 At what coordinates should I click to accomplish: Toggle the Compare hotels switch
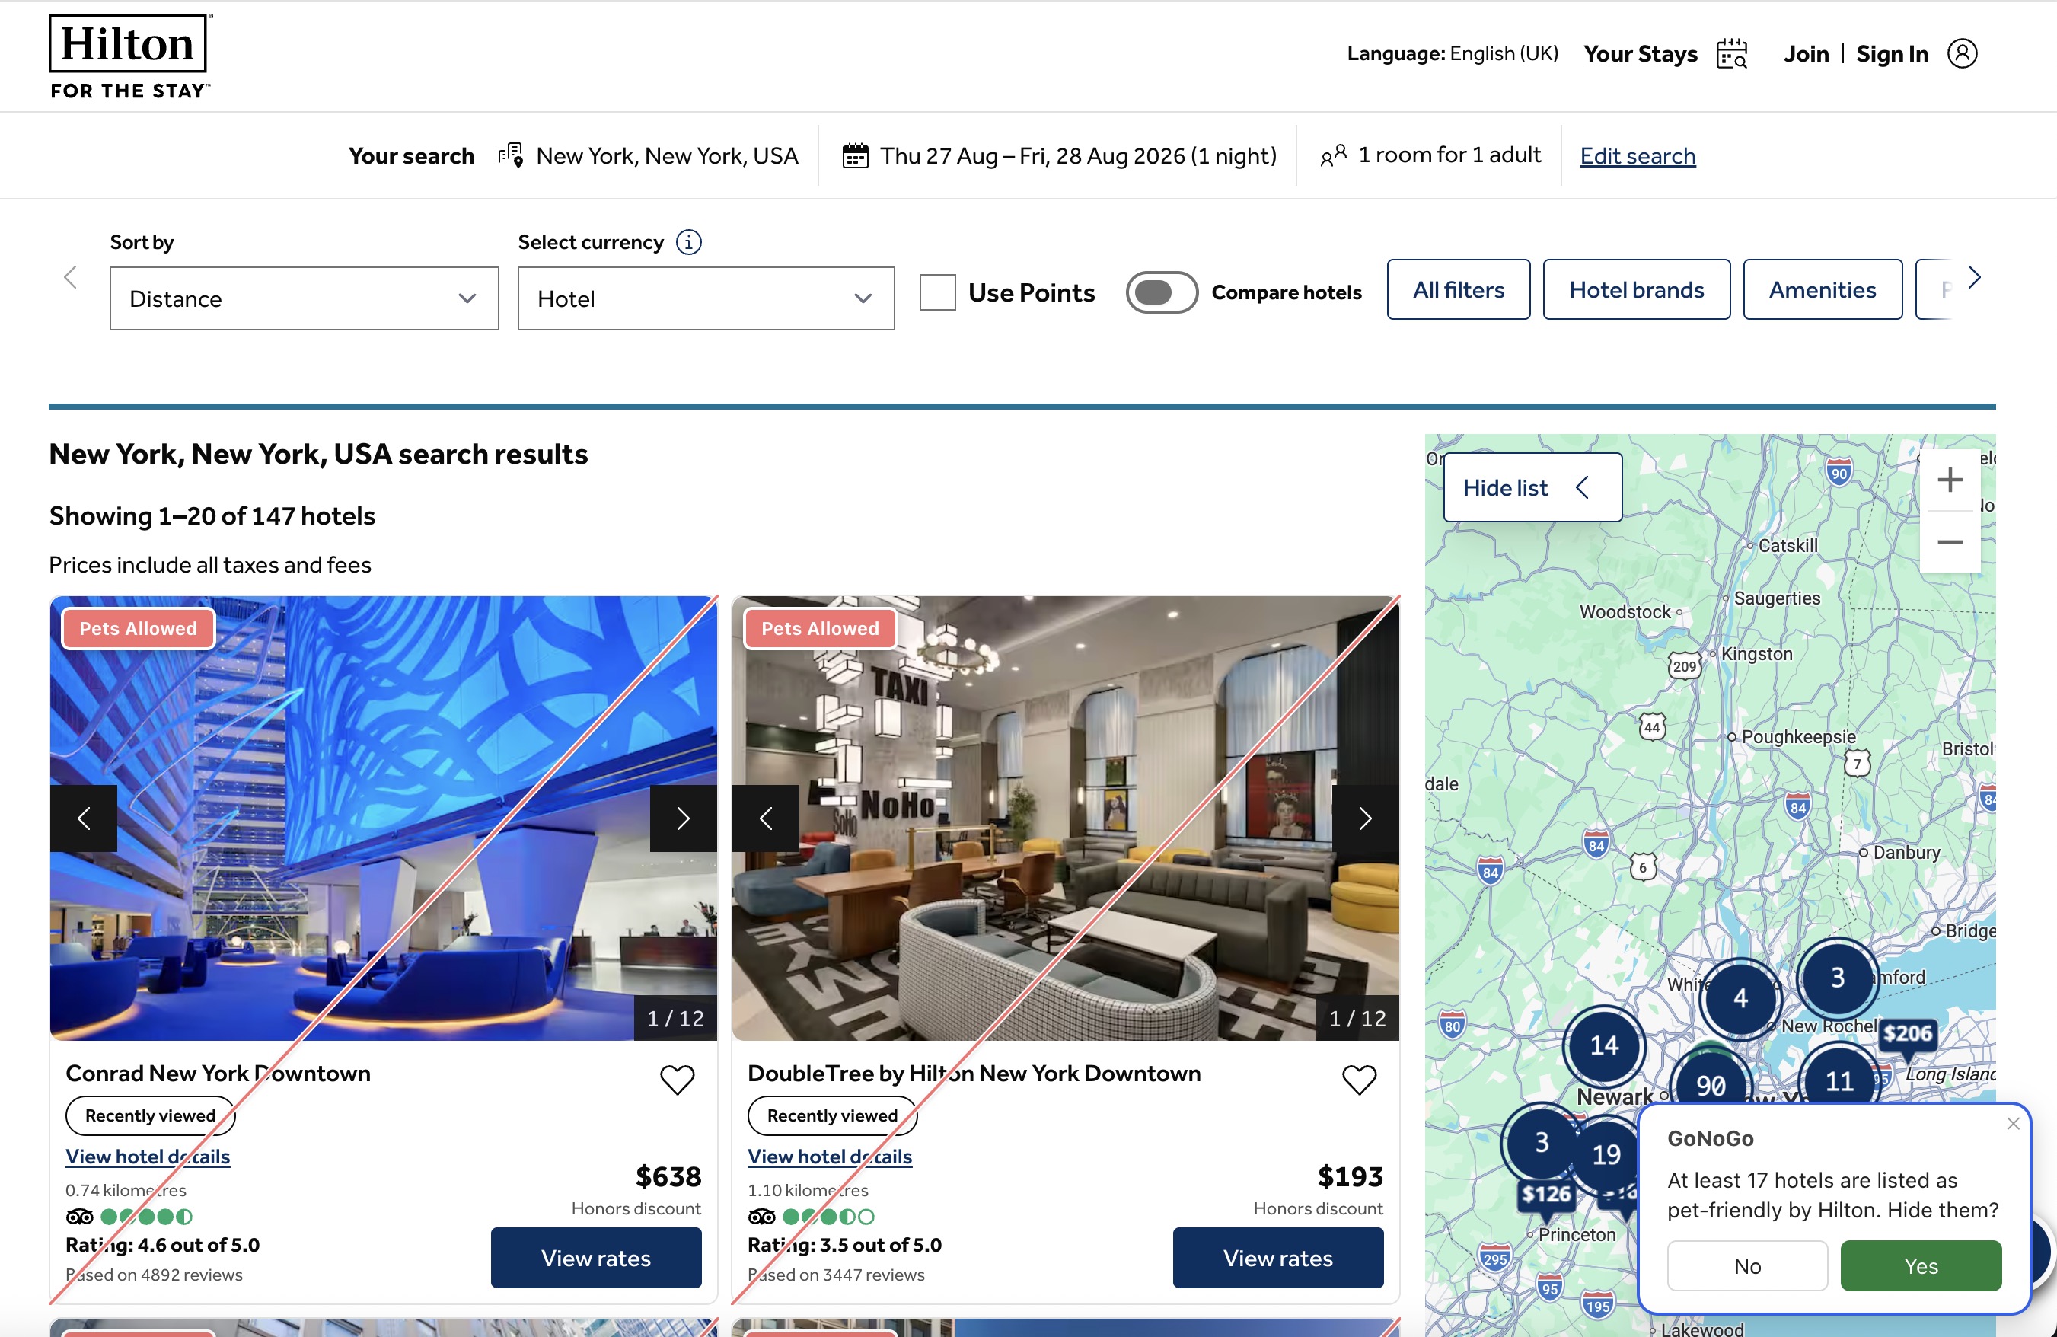click(x=1161, y=292)
